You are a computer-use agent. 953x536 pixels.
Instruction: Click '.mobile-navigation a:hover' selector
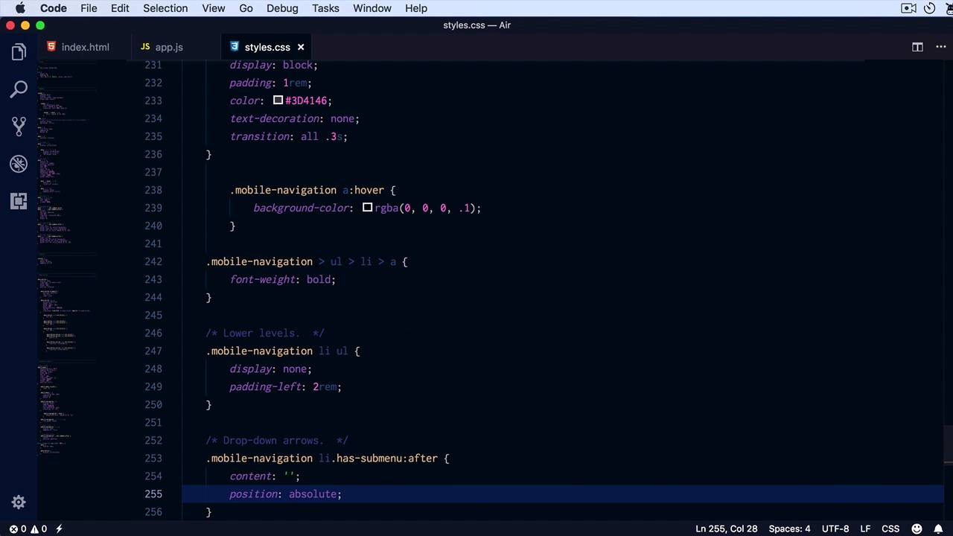point(307,190)
